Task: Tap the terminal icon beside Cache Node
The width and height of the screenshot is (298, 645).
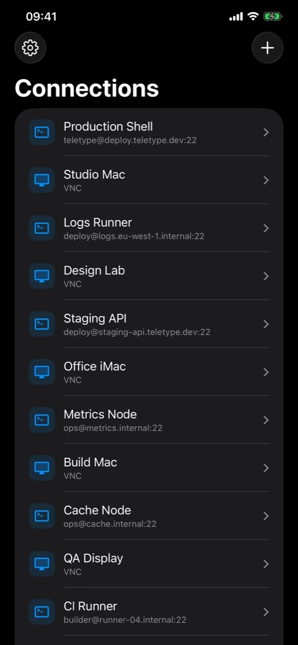Action: (x=42, y=516)
